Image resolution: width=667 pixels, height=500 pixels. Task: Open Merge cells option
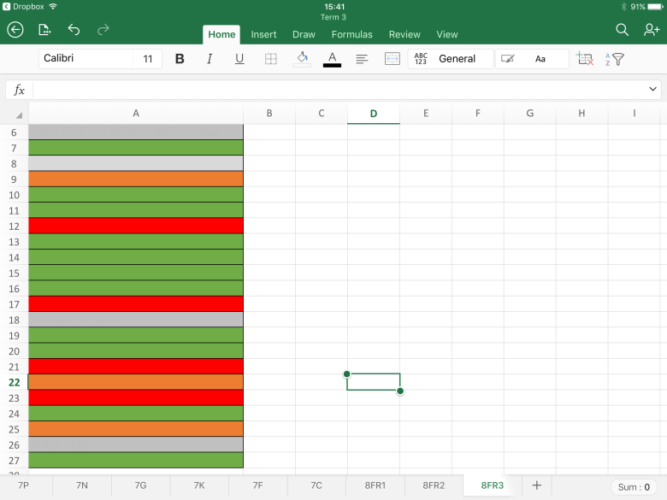393,59
